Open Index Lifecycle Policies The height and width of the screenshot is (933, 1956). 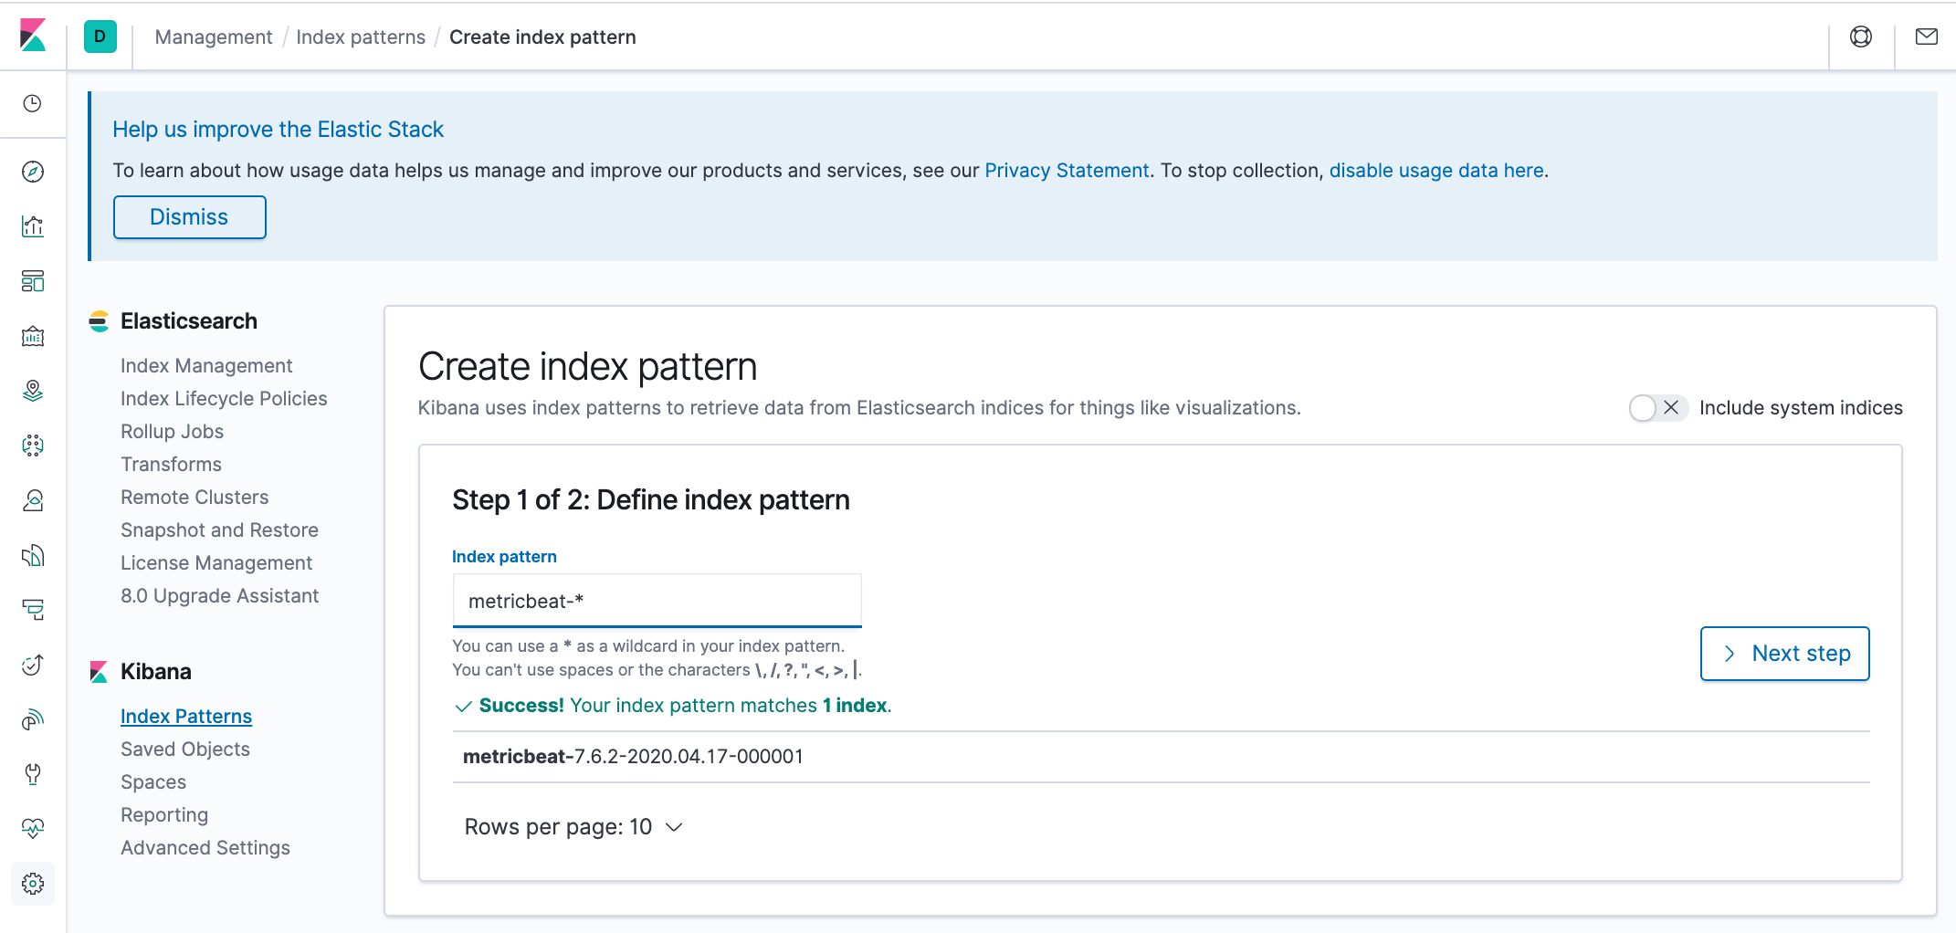[224, 399]
